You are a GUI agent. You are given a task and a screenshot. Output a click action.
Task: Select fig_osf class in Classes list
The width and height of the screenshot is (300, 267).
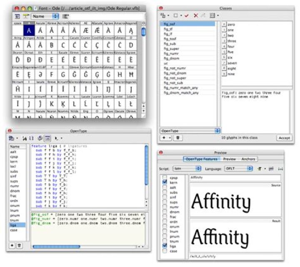[x=187, y=24]
